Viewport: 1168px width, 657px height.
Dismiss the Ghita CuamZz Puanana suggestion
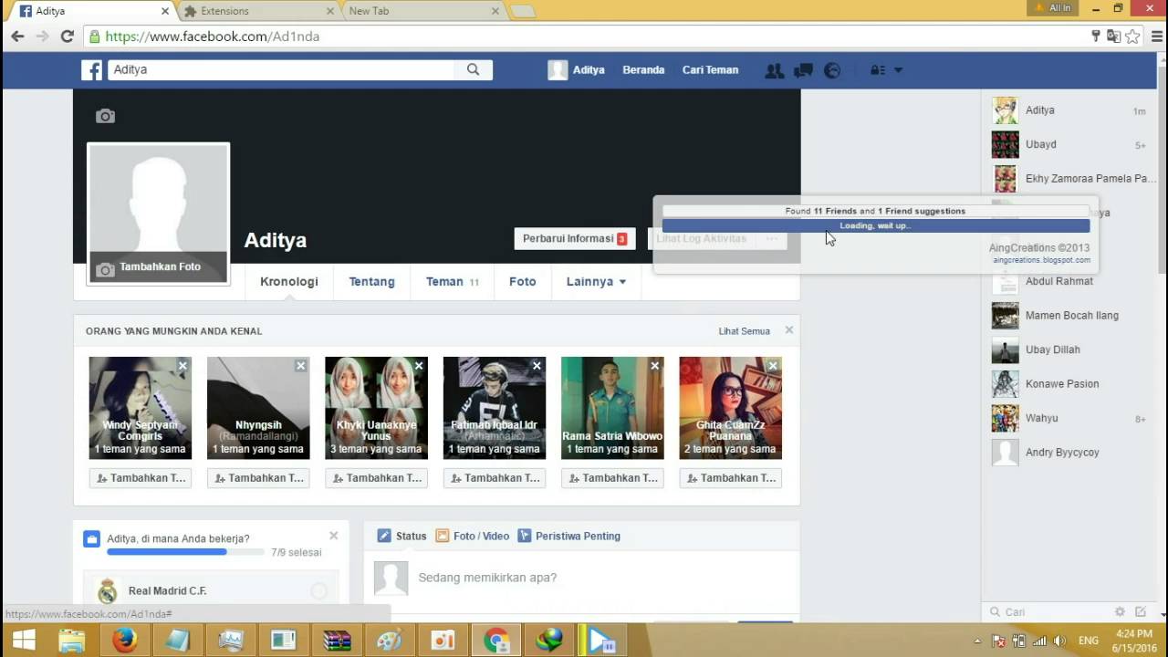[773, 366]
